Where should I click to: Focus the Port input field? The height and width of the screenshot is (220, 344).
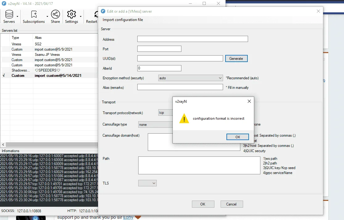pos(159,49)
